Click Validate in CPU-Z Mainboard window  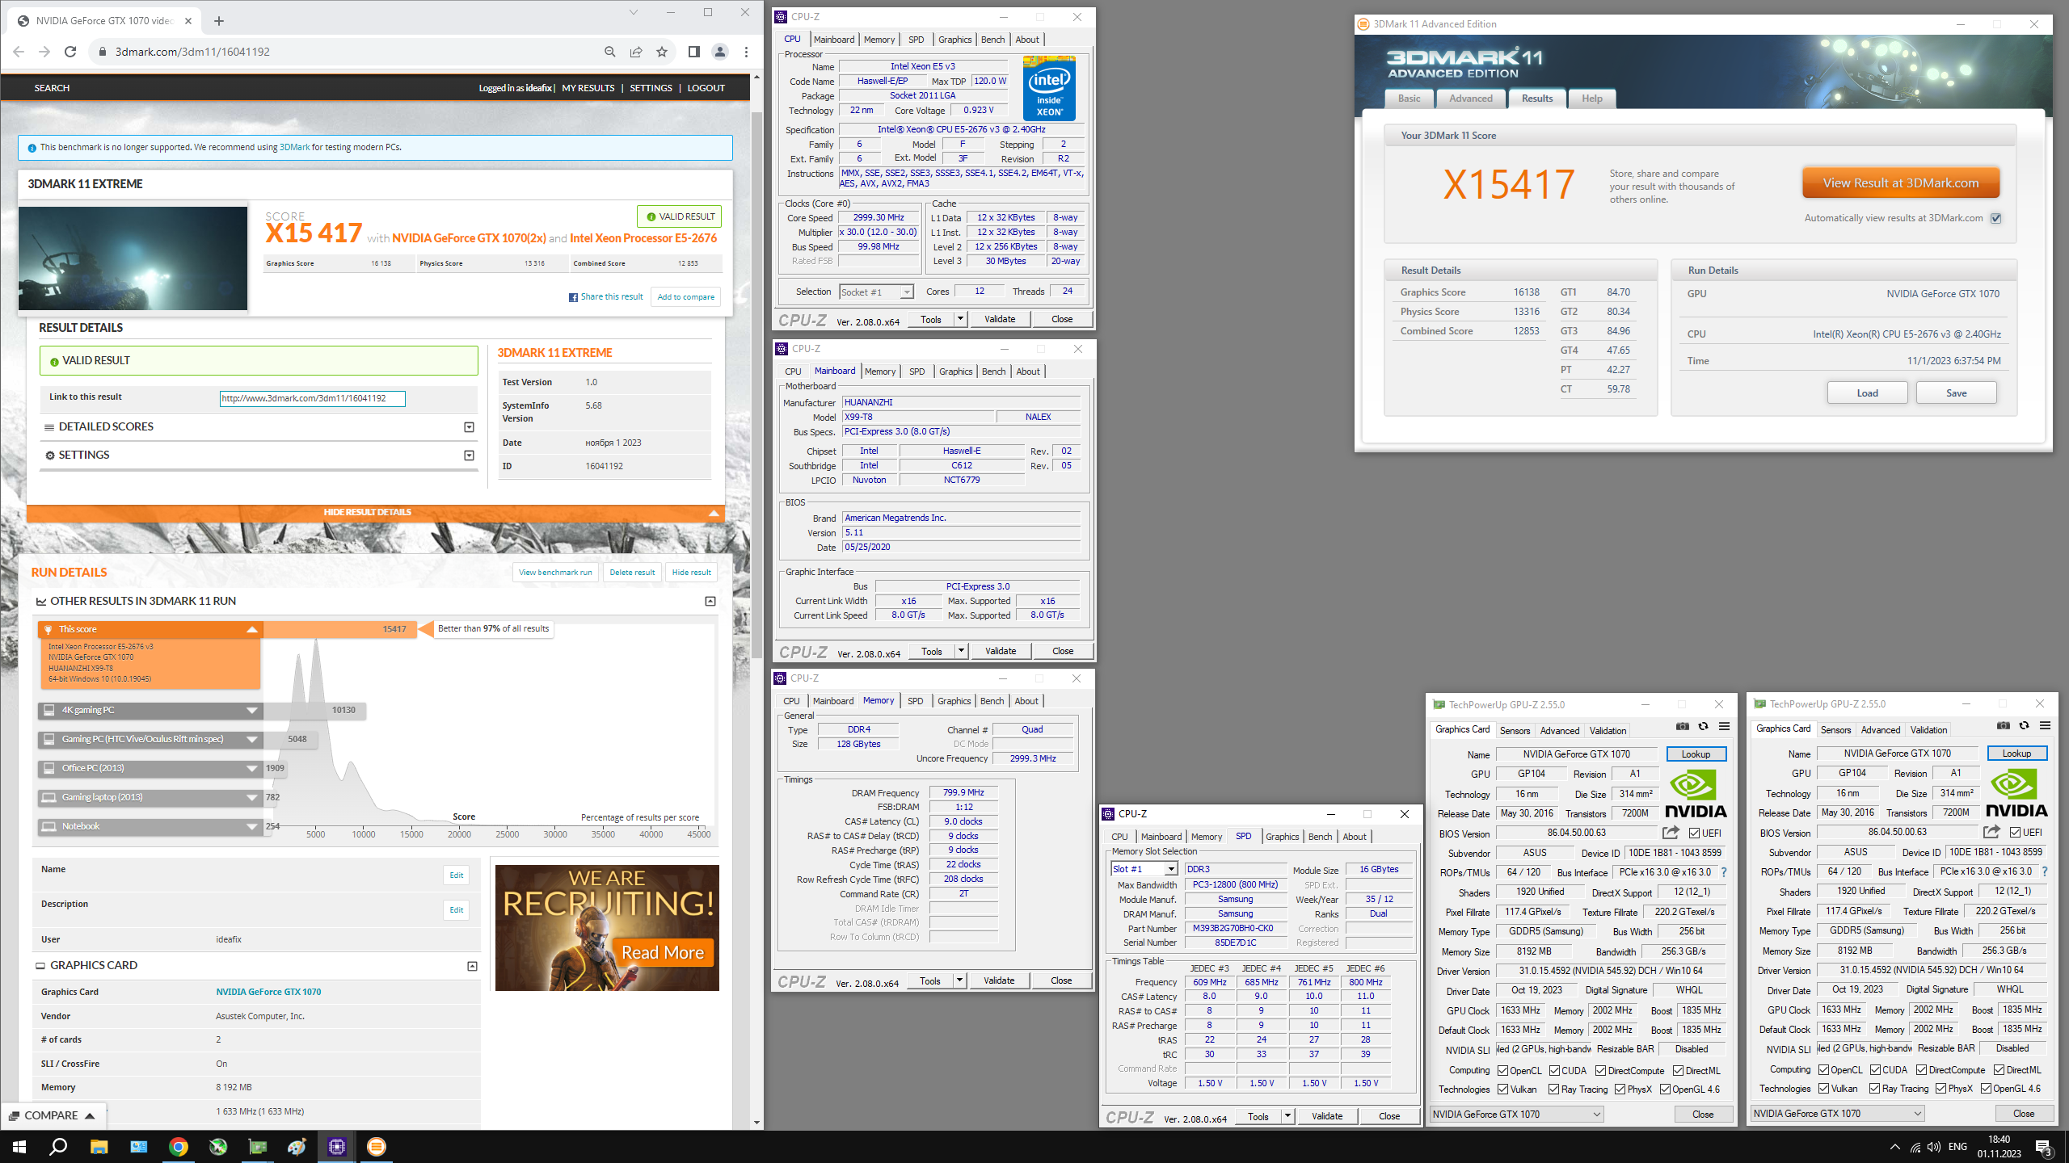[1001, 651]
